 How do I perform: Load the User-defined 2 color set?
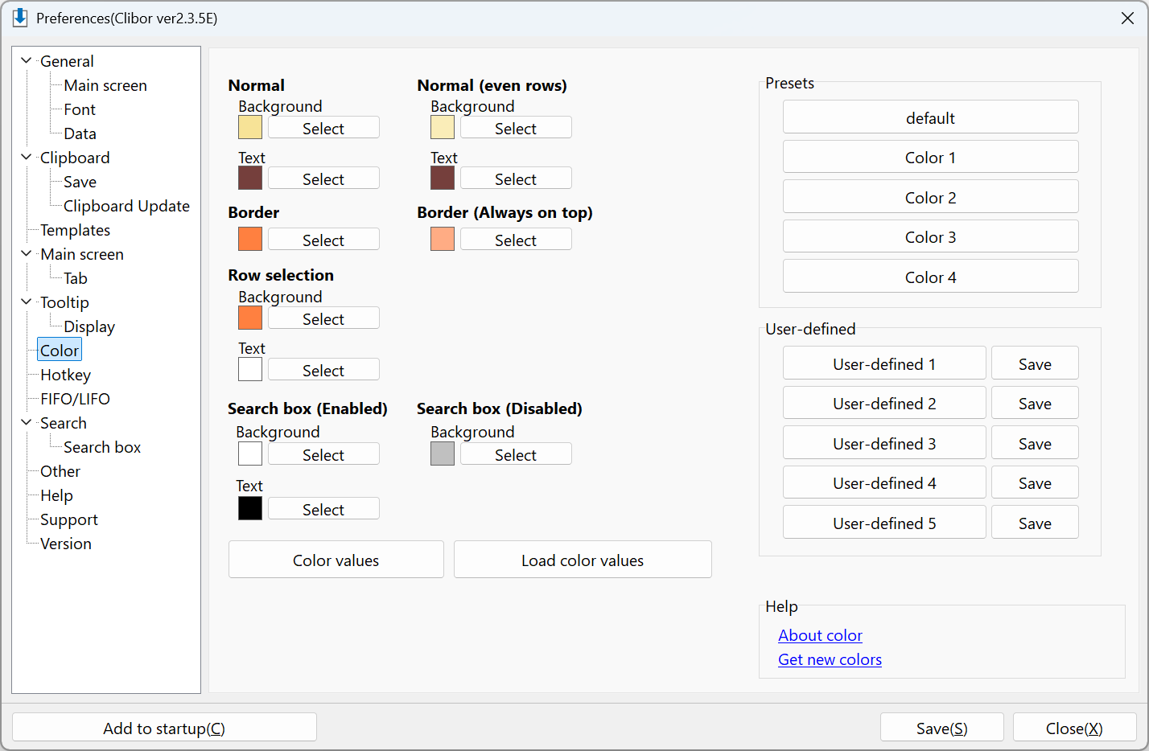click(884, 403)
